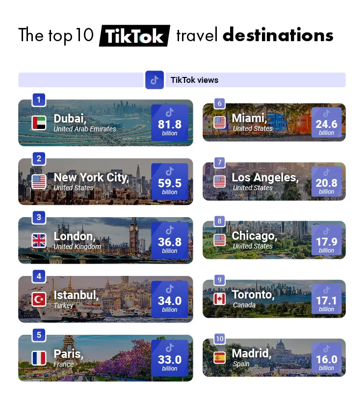Open the "Los Angeles," city name
364x400 pixels.
click(x=265, y=177)
